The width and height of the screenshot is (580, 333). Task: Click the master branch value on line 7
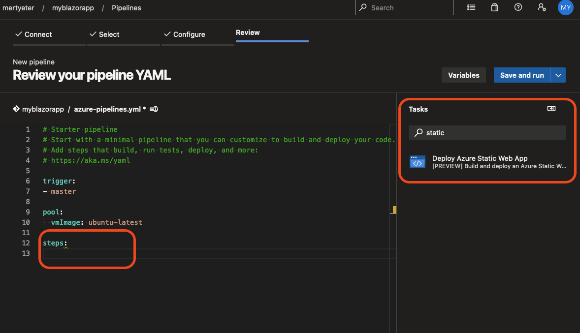pos(63,191)
